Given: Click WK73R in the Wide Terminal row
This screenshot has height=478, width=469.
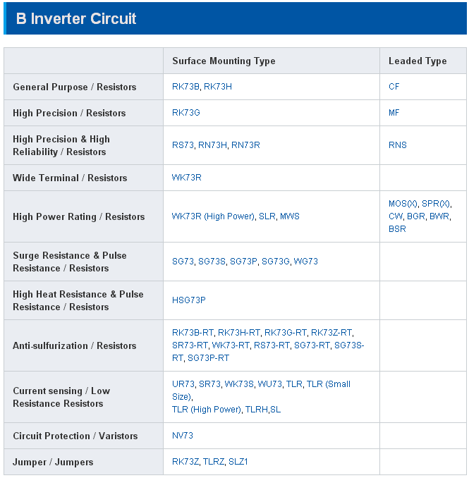Looking at the screenshot, I should (x=187, y=178).
